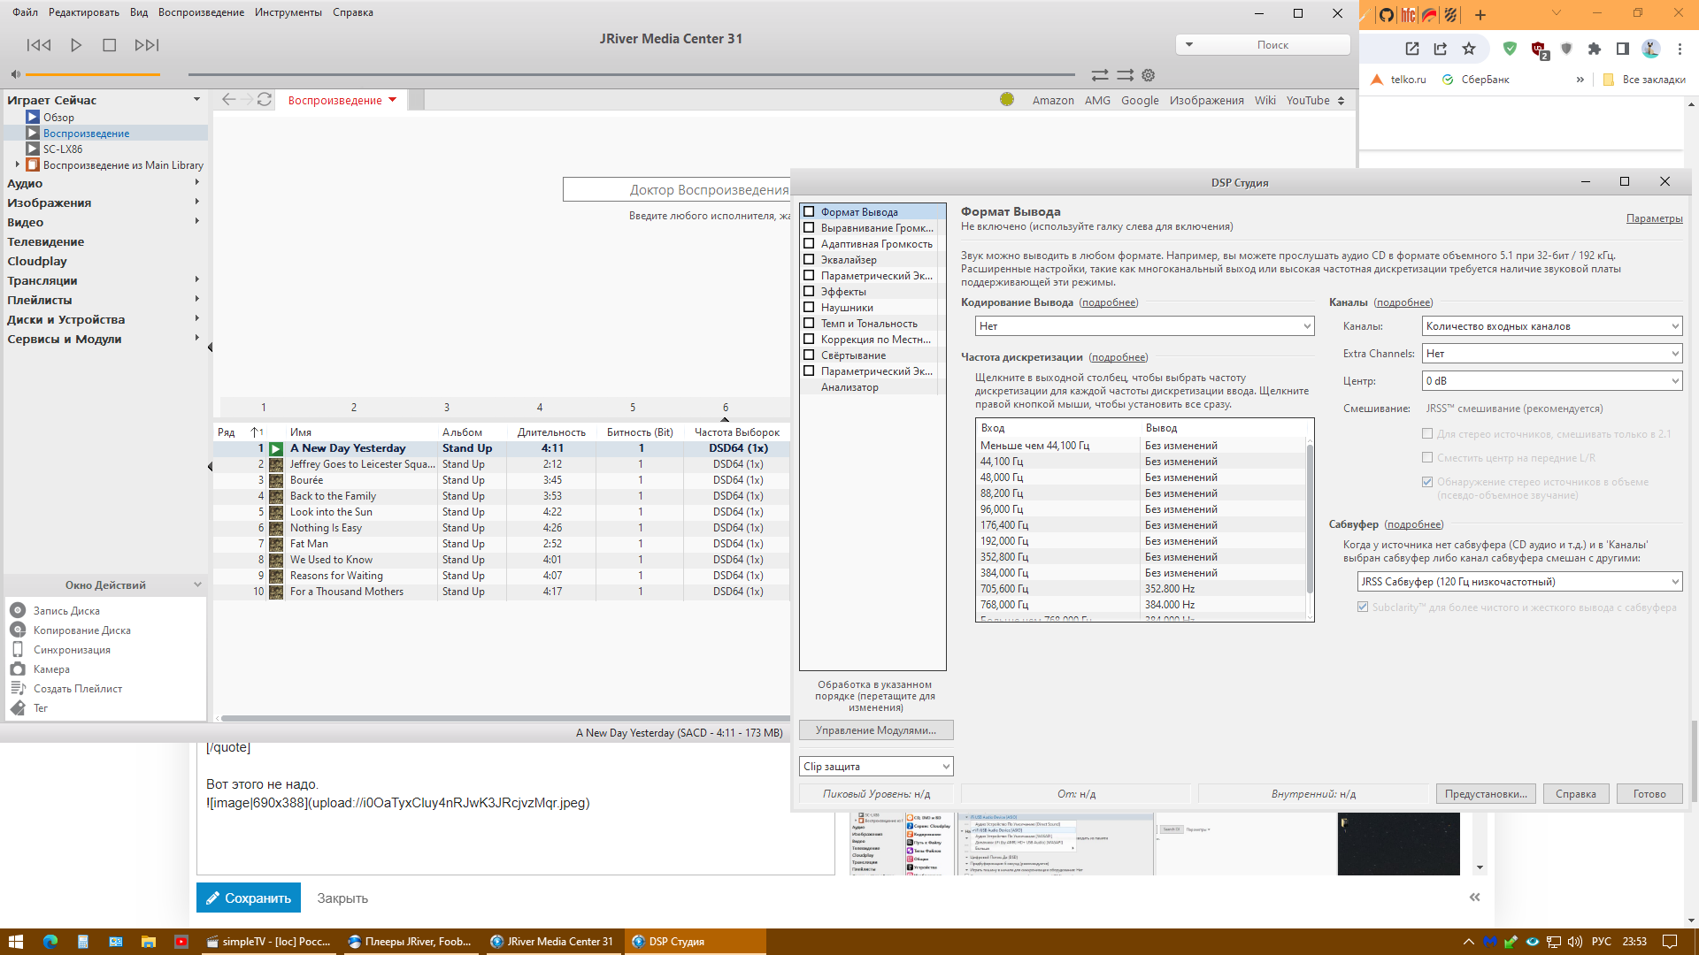Skip to next track button
The width and height of the screenshot is (1699, 955).
point(147,45)
